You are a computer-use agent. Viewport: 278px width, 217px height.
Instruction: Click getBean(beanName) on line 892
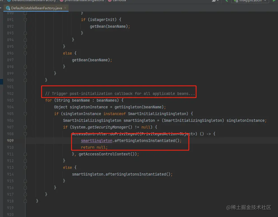tap(109, 26)
